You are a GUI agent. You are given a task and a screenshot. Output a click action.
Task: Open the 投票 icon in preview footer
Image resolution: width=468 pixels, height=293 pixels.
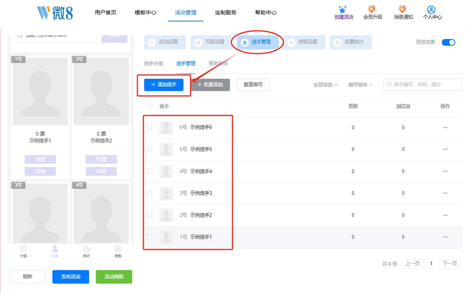pos(55,251)
